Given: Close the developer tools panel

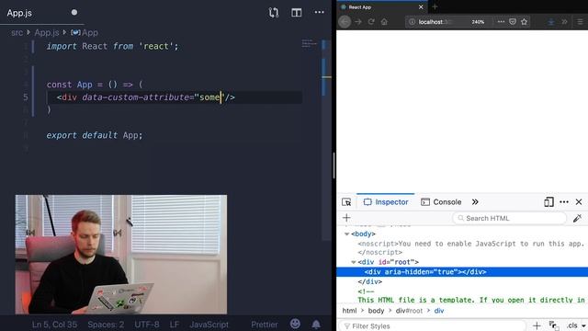Looking at the screenshot, I should tap(579, 202).
